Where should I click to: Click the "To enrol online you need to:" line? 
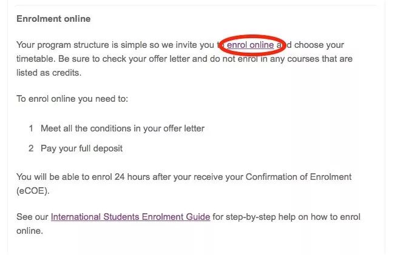(x=72, y=99)
